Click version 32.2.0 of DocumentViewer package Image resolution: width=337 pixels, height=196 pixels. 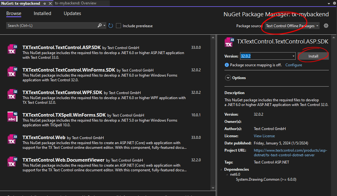(x=196, y=160)
